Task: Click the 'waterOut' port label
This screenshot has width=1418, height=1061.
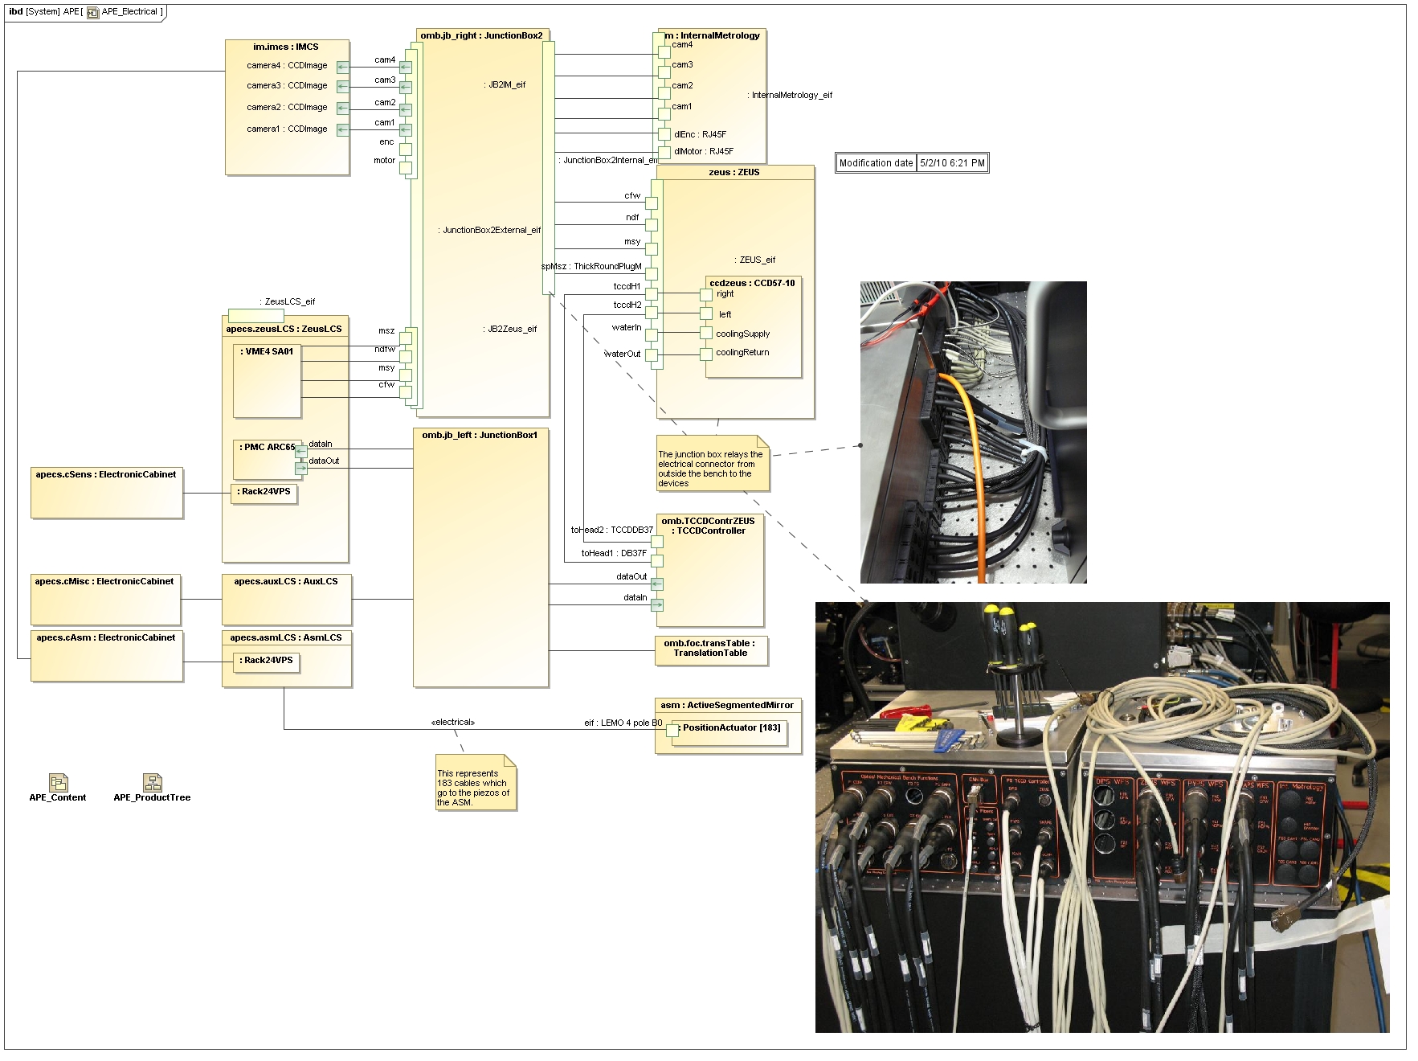Action: coord(623,354)
